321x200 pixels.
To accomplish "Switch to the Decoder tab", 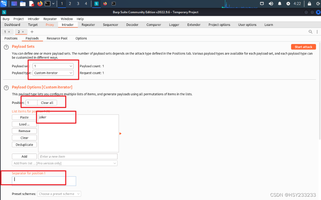I will tap(132, 25).
